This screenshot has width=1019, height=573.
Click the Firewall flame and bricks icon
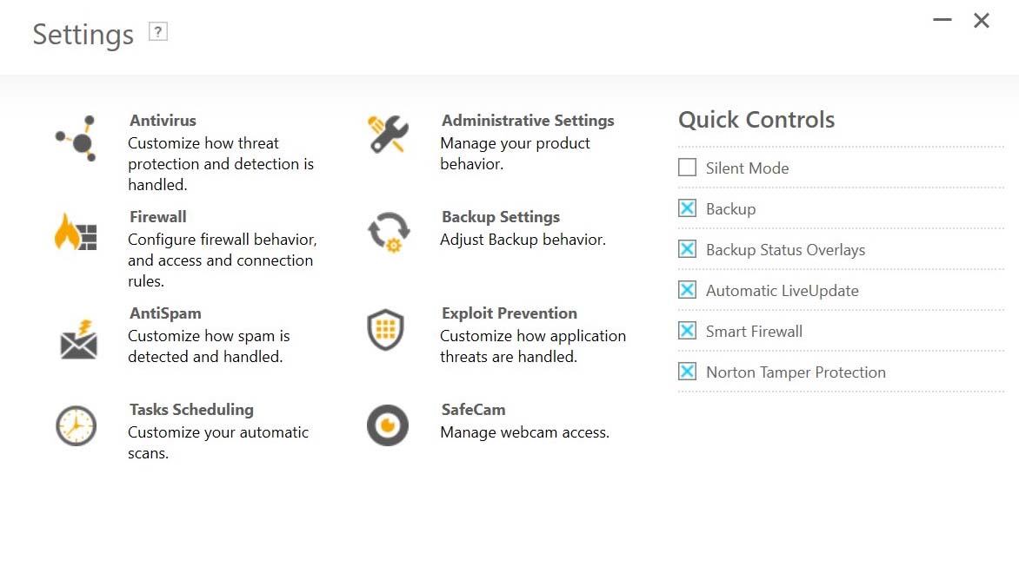point(76,232)
